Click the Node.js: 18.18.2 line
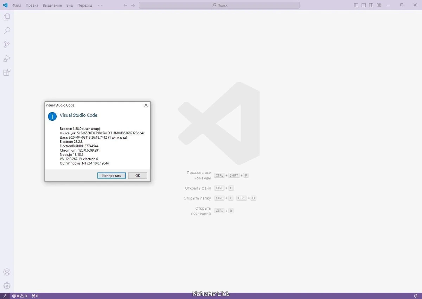 pyautogui.click(x=71, y=155)
